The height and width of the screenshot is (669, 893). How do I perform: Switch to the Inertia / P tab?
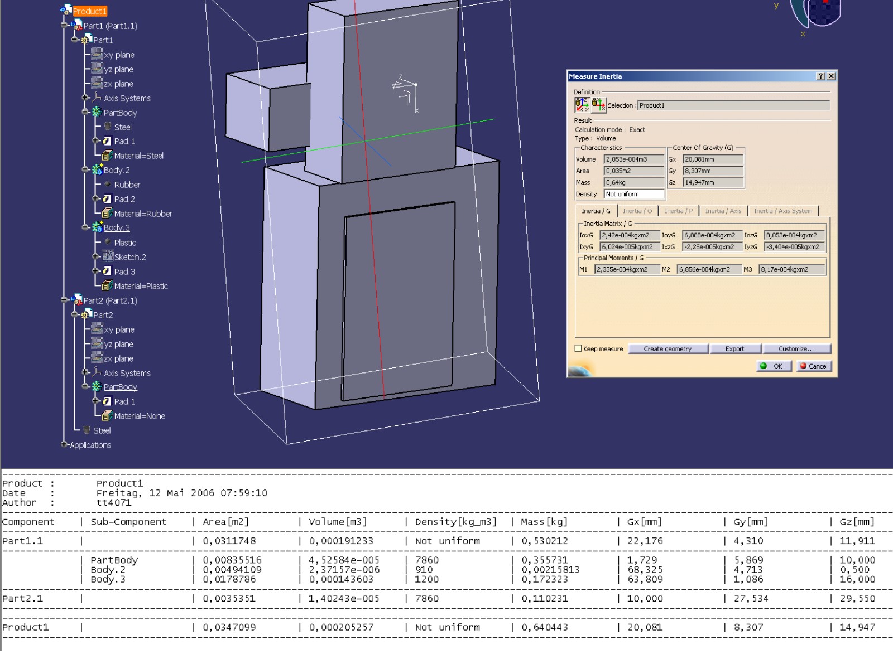(x=679, y=211)
